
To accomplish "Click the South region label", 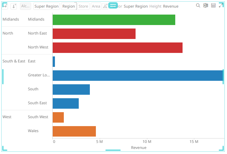I will (x=33, y=89).
